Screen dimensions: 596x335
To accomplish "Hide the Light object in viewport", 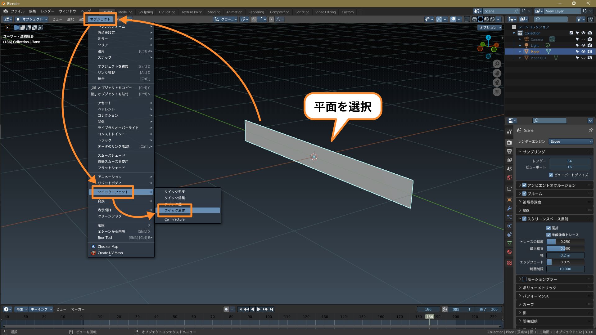I will [583, 45].
